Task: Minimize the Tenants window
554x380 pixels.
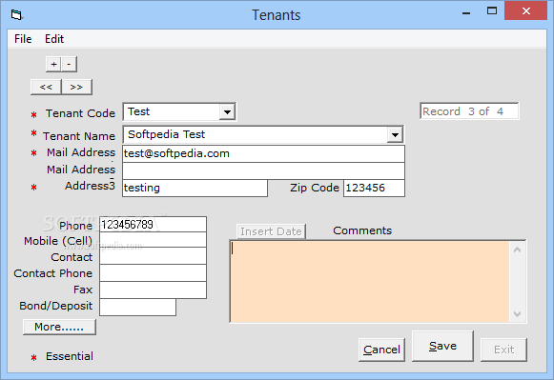Action: [466, 12]
